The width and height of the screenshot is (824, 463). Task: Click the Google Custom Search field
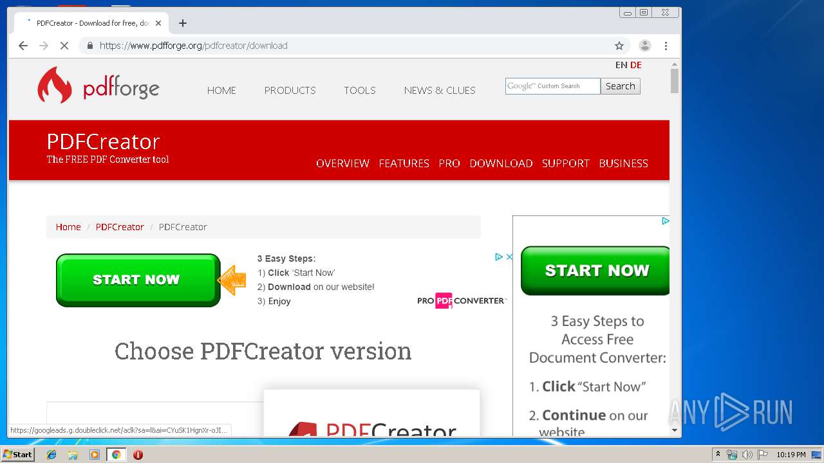(553, 86)
